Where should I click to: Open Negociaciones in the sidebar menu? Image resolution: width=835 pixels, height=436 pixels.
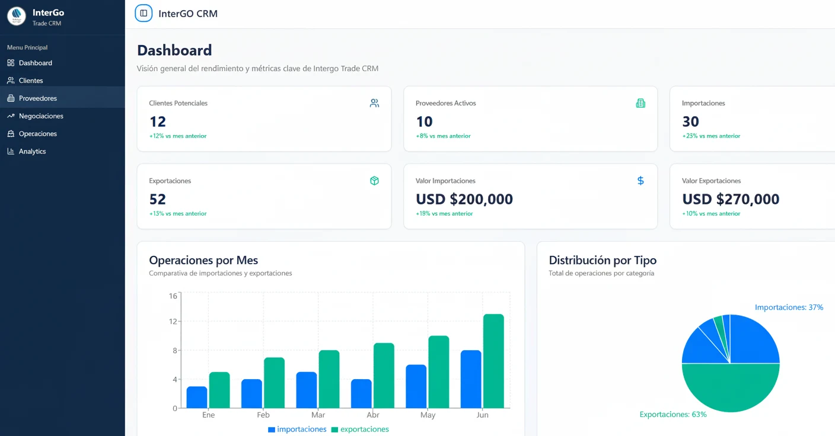tap(62, 116)
